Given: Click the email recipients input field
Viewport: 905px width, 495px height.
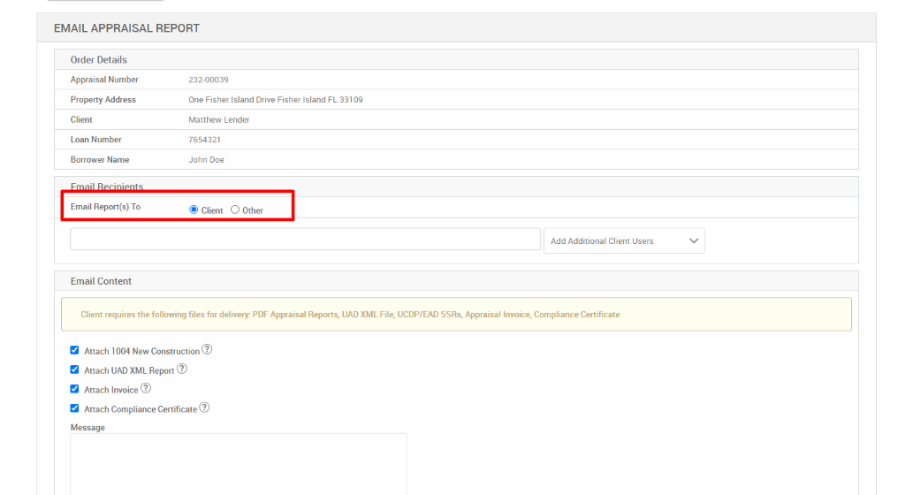Looking at the screenshot, I should coord(305,239).
